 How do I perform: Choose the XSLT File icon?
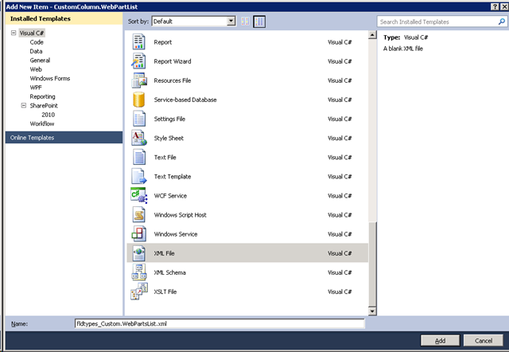(139, 291)
